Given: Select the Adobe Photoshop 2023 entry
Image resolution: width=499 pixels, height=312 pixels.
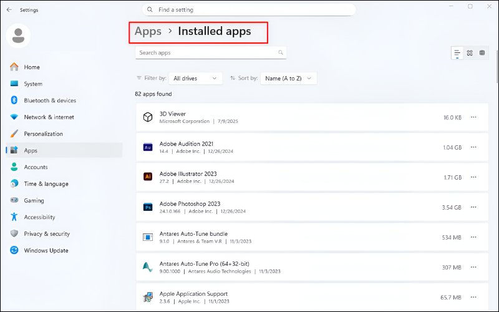Looking at the screenshot, I should pos(312,207).
